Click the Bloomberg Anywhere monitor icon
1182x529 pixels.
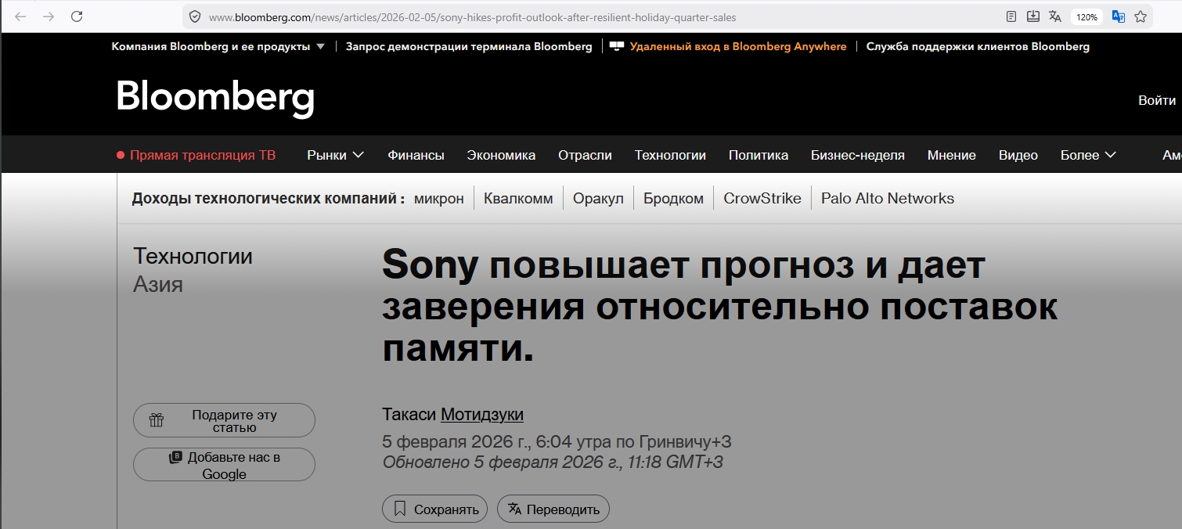[616, 46]
